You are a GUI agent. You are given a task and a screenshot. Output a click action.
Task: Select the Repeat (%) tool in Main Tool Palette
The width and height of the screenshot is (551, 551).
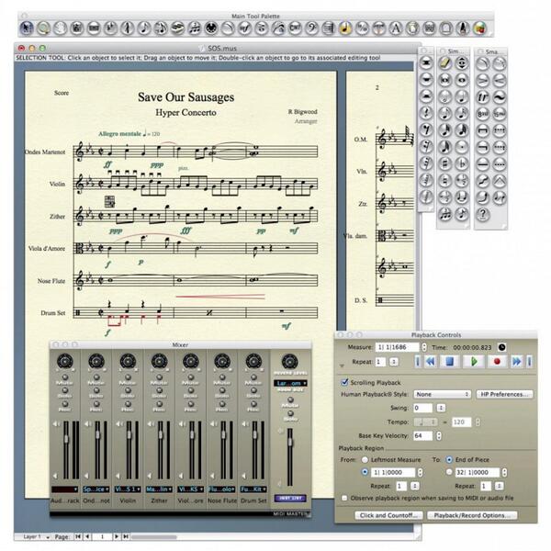coord(363,28)
